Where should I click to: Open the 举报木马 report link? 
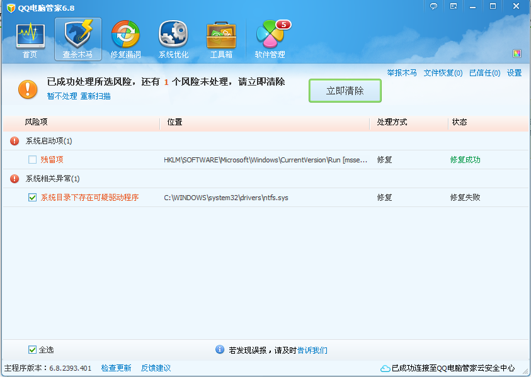pyautogui.click(x=402, y=73)
